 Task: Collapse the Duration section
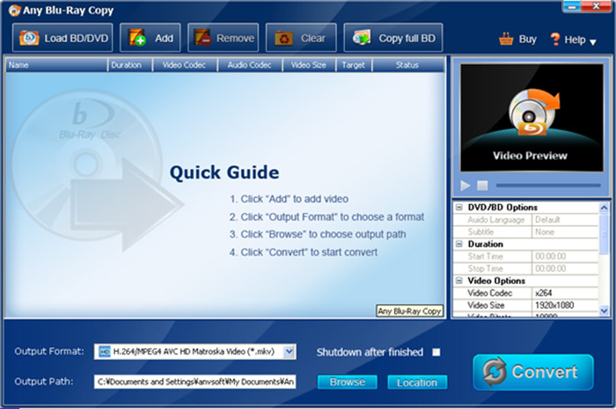(x=458, y=244)
